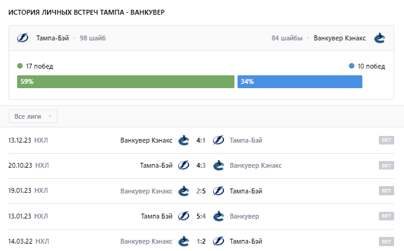Click the arrow on the Все лиги dropdown
This screenshot has height=251, width=404.
pyautogui.click(x=50, y=116)
